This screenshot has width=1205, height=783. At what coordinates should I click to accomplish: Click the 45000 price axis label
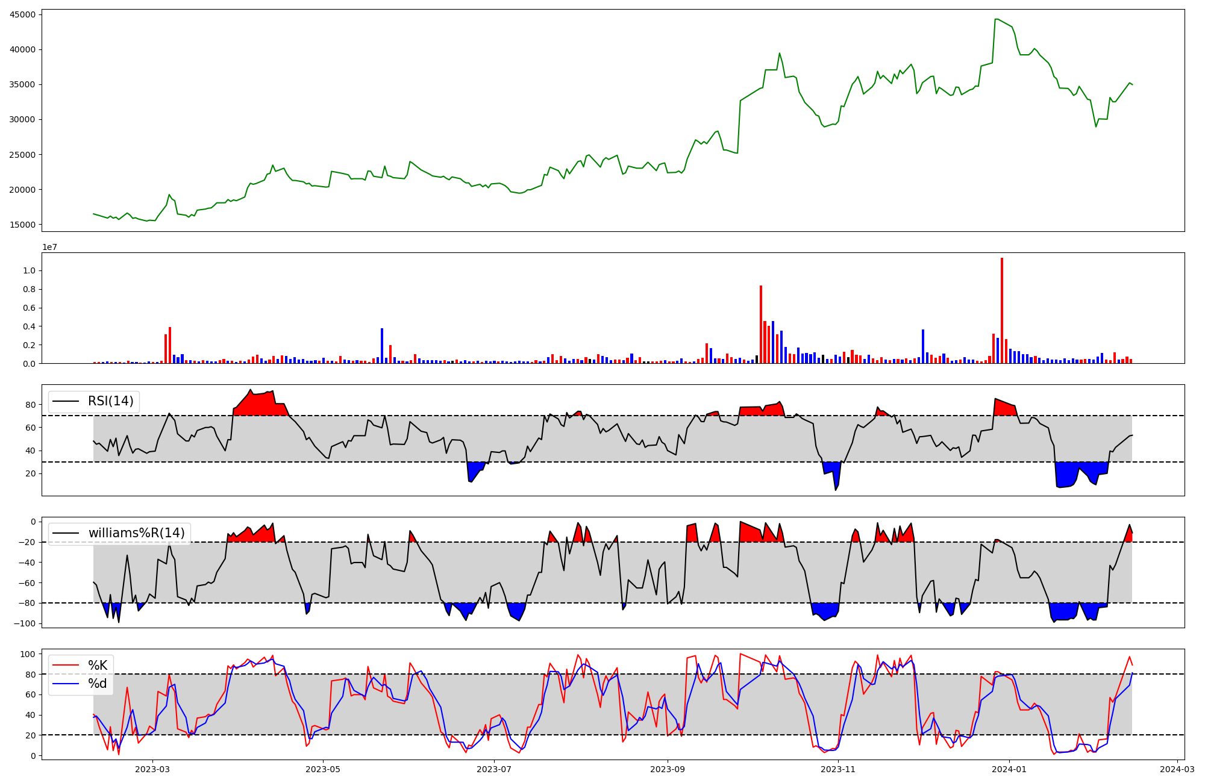click(22, 14)
